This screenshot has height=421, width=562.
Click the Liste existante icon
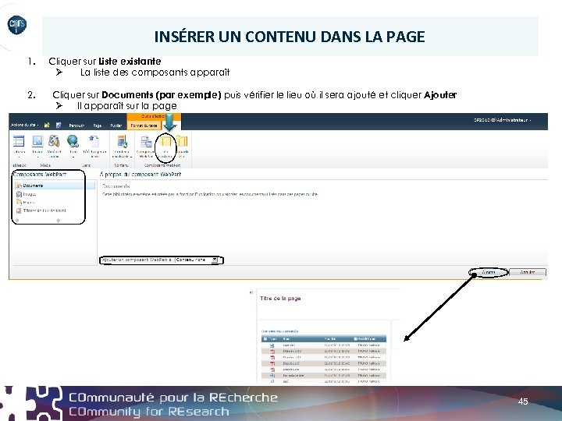point(165,142)
